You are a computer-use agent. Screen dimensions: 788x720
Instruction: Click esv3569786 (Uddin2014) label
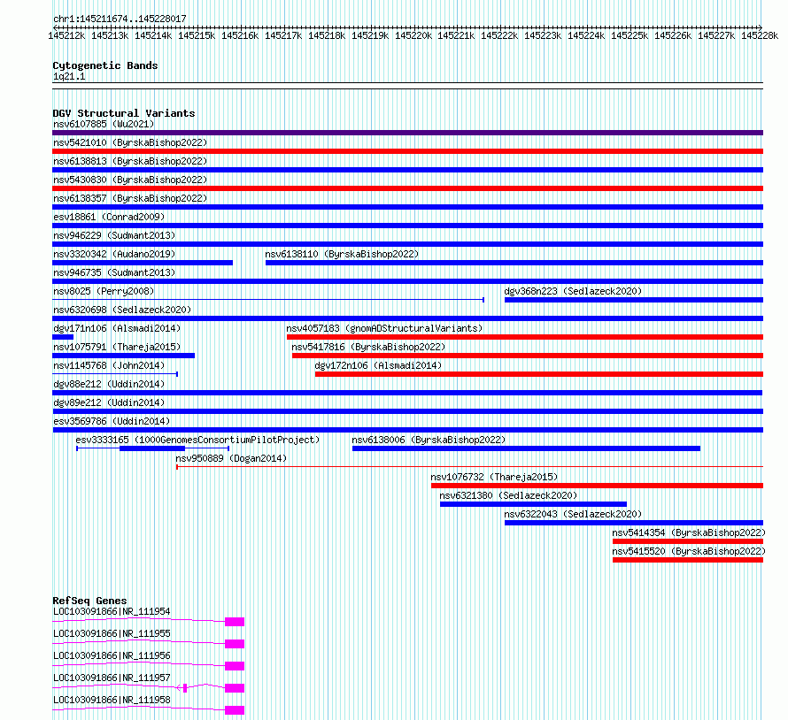(x=112, y=421)
